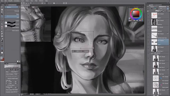Viewport: 170px width, 96px height.
Task: Choose the Polyline selection sub tool
Action: [12, 20]
